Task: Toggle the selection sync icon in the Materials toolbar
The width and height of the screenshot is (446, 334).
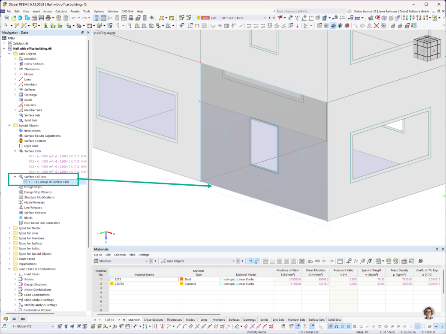Action: click(250, 261)
